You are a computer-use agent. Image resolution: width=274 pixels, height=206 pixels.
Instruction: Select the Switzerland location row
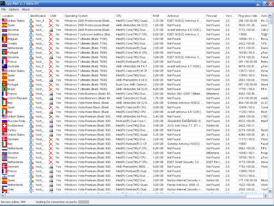(134, 125)
